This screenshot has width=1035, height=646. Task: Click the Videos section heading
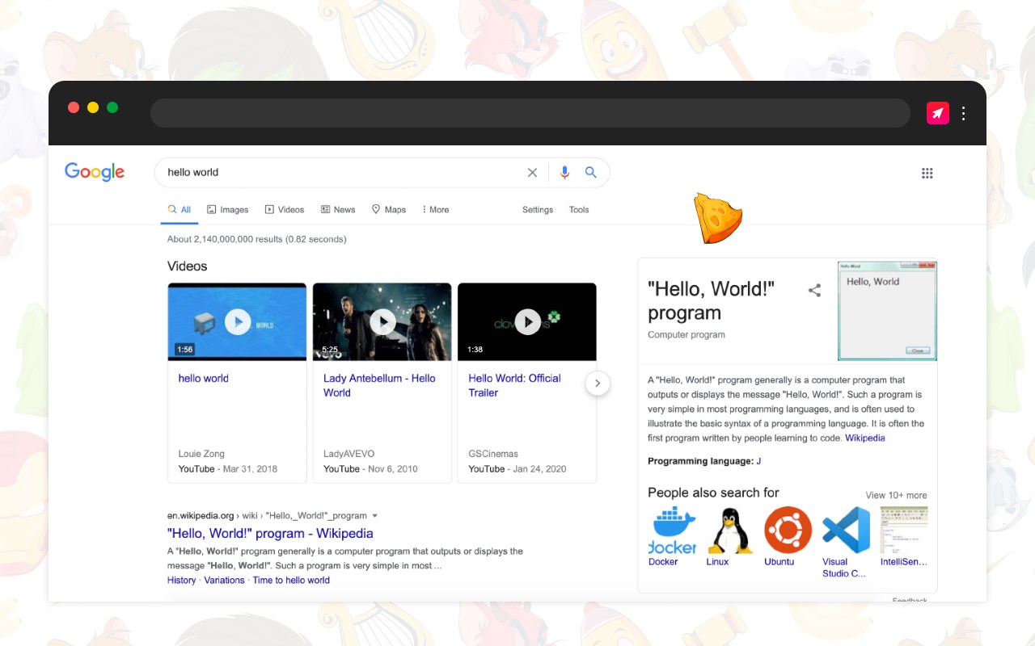[188, 266]
